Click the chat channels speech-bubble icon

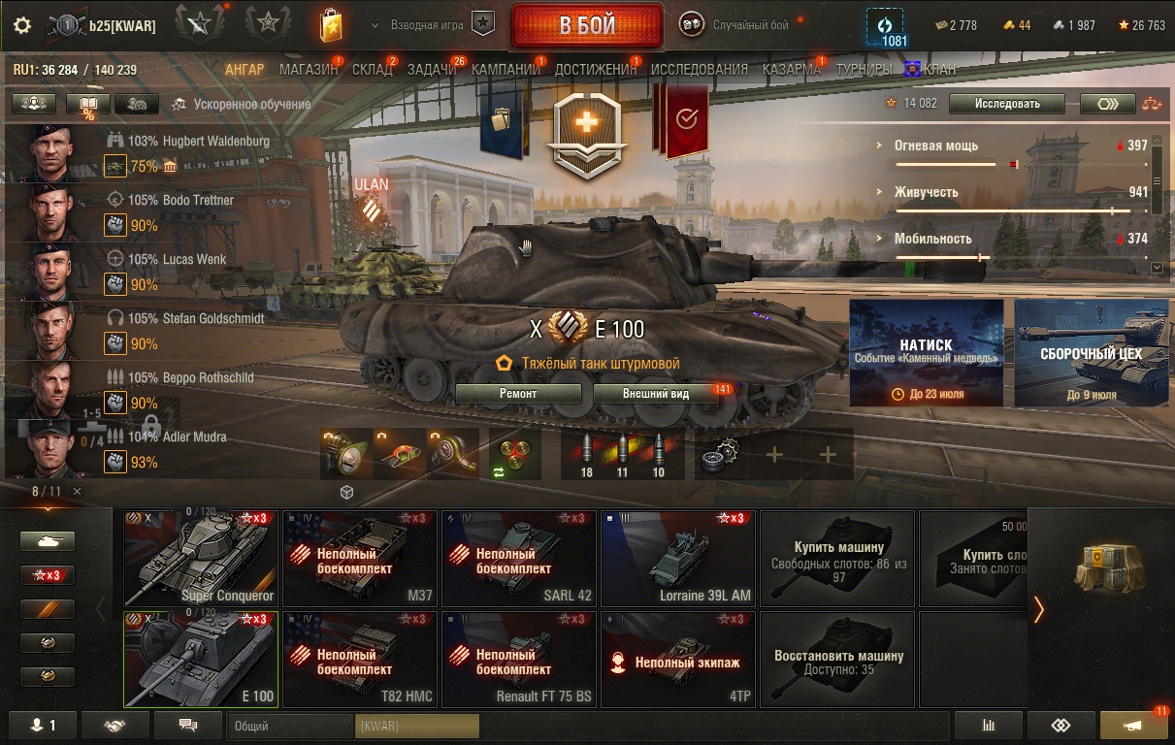(x=188, y=725)
